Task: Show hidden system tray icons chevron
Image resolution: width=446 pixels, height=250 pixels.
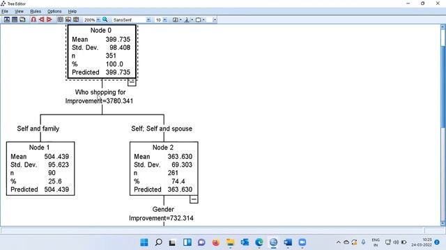Action: tap(338, 242)
